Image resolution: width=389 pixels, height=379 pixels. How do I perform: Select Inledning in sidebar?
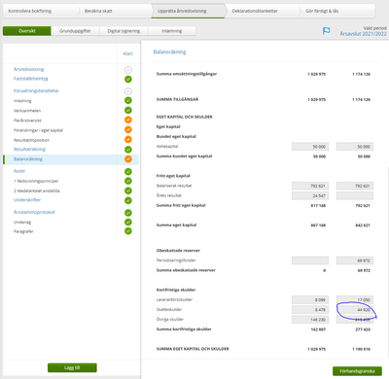(22, 101)
